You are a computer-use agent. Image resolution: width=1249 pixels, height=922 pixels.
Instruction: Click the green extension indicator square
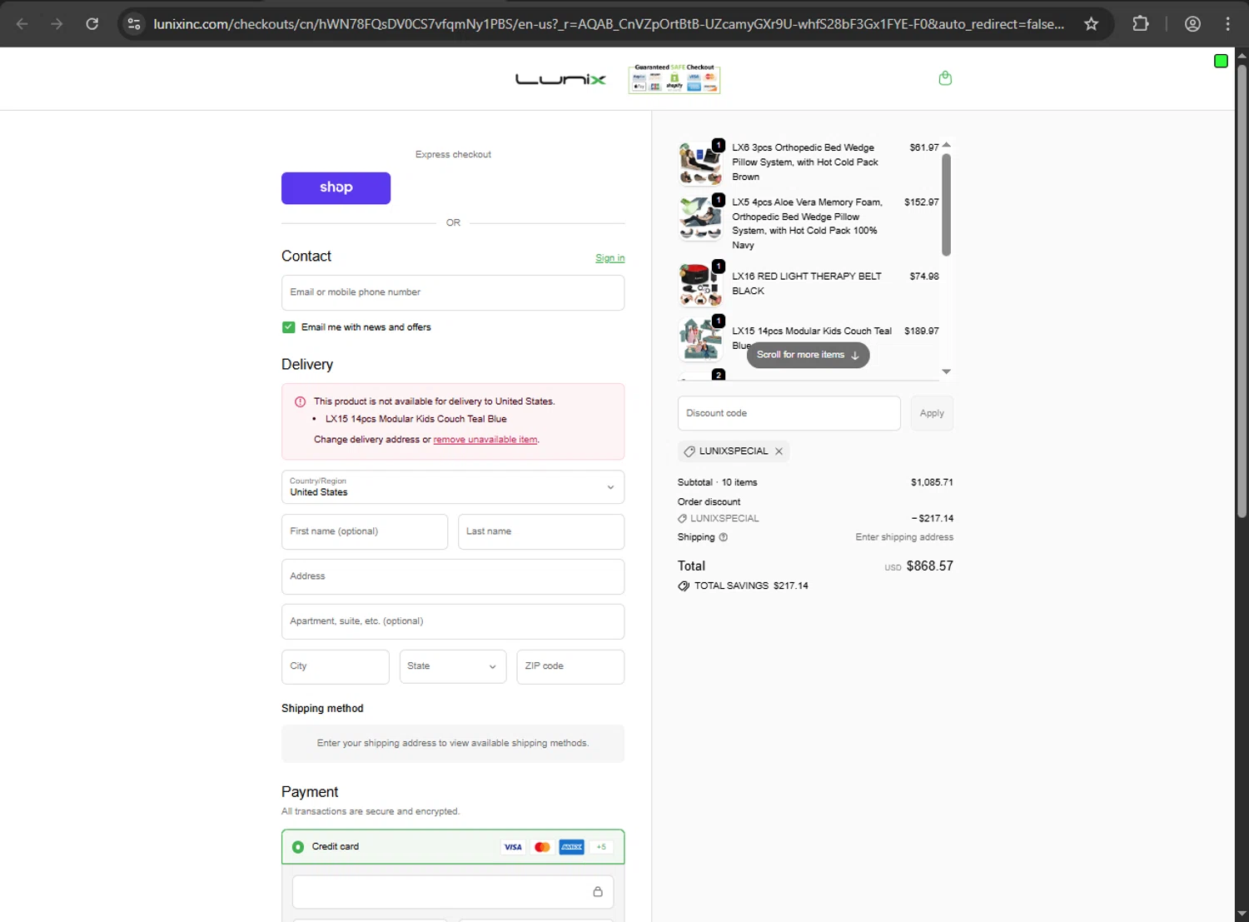click(x=1221, y=61)
